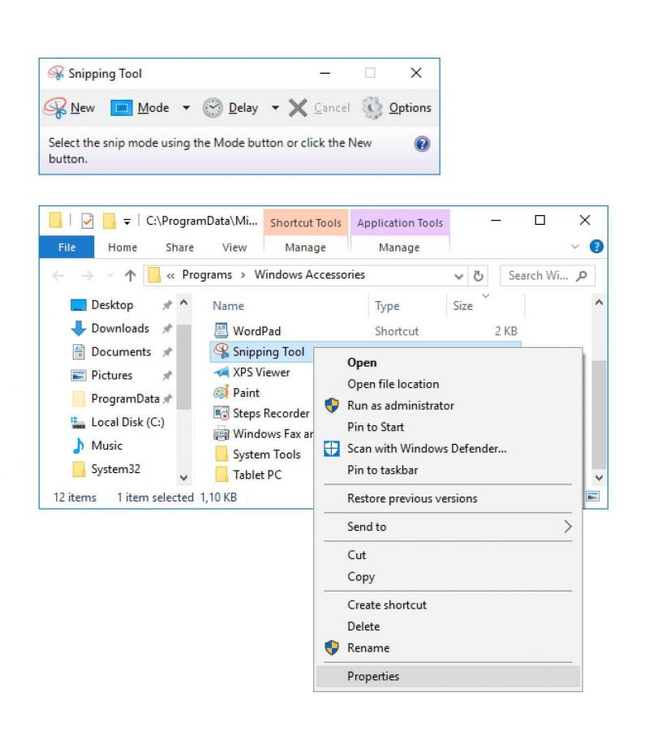Click the Tablet PC folder icon
649x740 pixels.
(221, 475)
